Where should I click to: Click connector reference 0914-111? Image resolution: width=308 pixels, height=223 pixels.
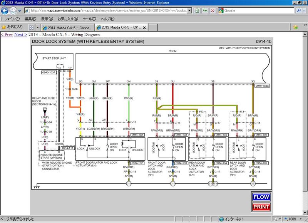(68, 148)
